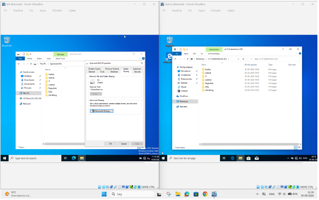Open Recycle Bin in kbh VM desktop
Image resolution: width=319 pixels, height=200 pixels.
(7, 41)
